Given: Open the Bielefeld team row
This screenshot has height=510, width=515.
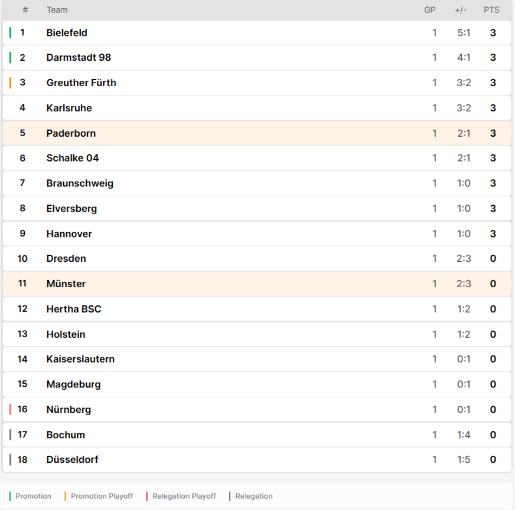Looking at the screenshot, I should 257,32.
